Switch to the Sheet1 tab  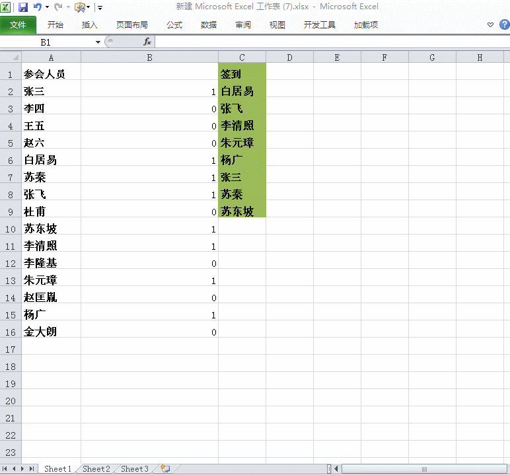(57, 469)
